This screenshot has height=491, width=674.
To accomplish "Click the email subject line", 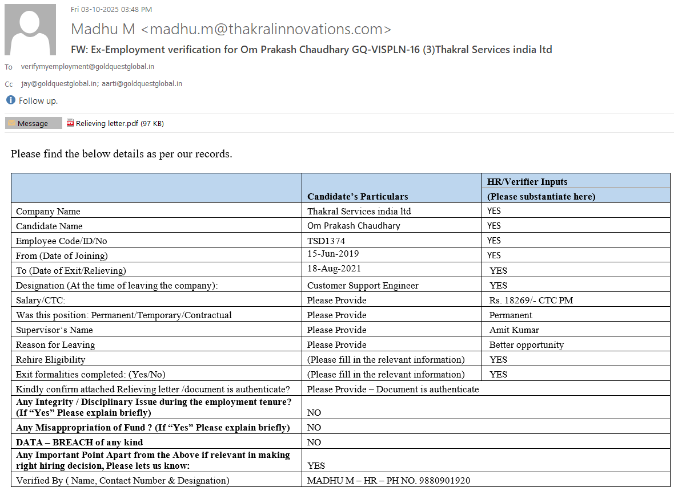I will (311, 50).
